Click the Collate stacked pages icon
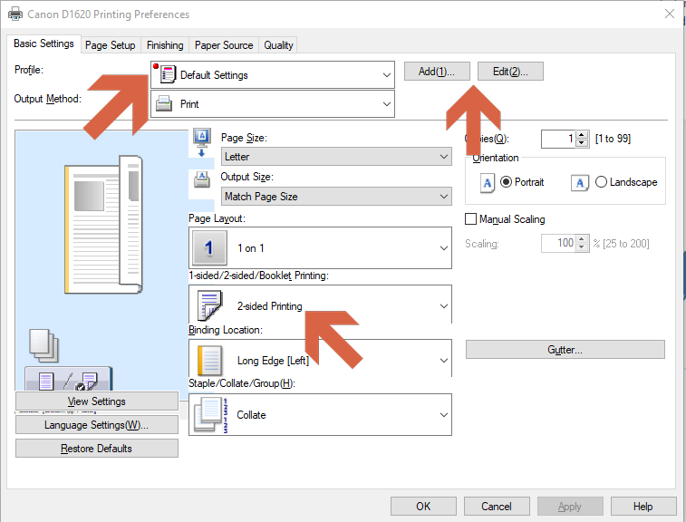 click(209, 415)
